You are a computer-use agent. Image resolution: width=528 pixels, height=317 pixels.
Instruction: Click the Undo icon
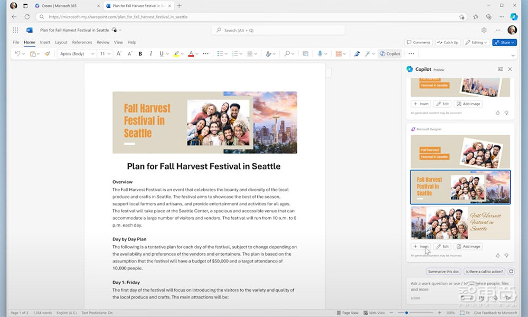(16, 53)
